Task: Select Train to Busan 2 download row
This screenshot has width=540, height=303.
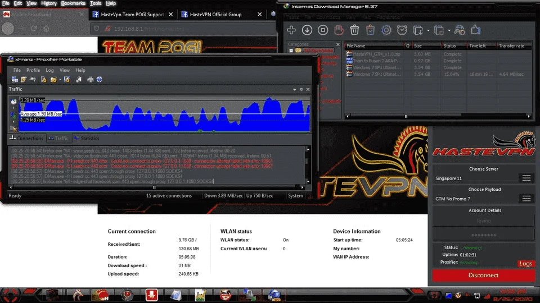Action: [438, 61]
